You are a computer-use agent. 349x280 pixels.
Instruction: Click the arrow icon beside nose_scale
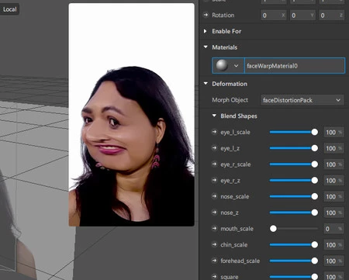coord(214,196)
